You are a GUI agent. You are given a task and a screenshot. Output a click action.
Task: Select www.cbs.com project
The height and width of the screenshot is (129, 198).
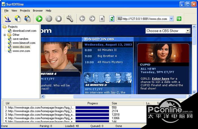pyautogui.click(x=21, y=47)
